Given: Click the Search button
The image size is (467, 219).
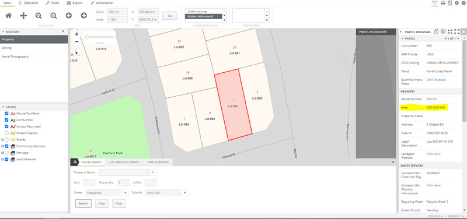Looking at the screenshot, I should [x=83, y=203].
